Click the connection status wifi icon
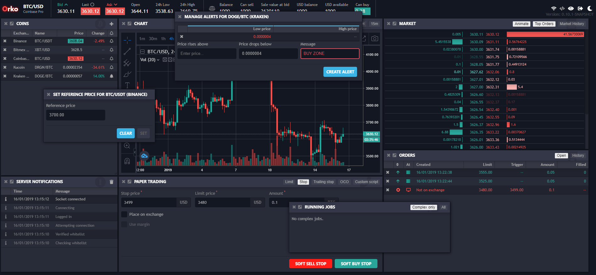Viewport: 596px width, 275px height. (x=554, y=8)
